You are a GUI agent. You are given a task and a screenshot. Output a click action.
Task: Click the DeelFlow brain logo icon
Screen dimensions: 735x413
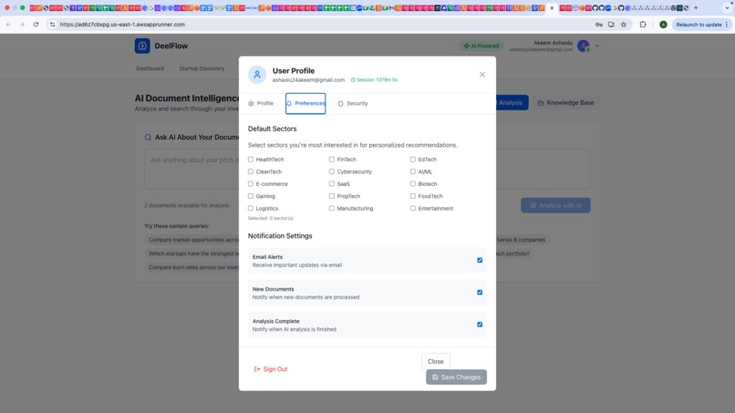coord(142,46)
